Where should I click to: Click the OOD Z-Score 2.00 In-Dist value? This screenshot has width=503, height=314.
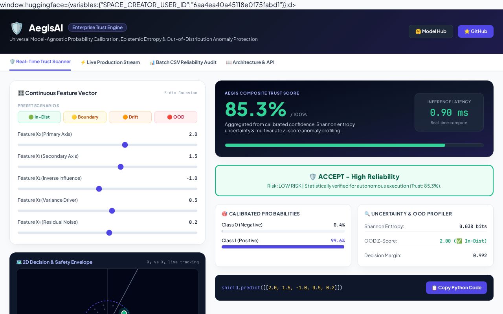click(x=463, y=241)
